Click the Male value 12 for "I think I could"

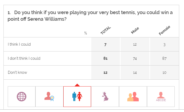135,44
